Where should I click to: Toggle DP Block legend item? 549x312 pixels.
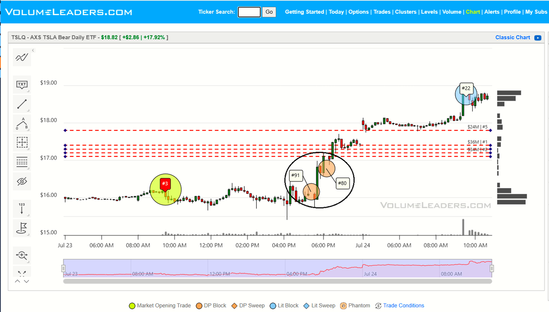pos(211,306)
